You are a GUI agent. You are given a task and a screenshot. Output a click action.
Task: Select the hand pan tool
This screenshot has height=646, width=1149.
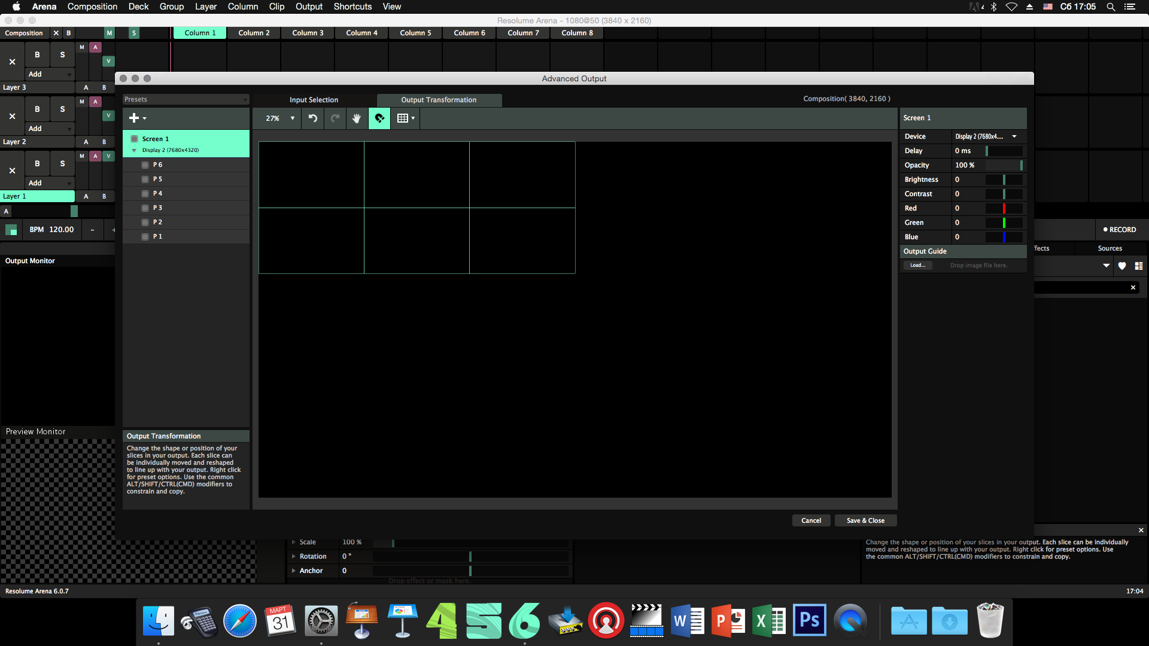[357, 118]
